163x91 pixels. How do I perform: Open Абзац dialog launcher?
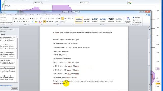[73, 25]
